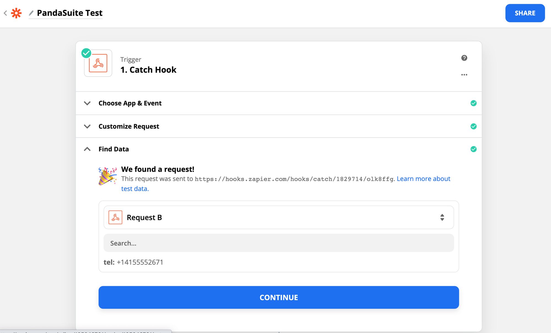Screen dimensions: 551x333
Task: Open the help question mark icon
Action: tap(464, 58)
